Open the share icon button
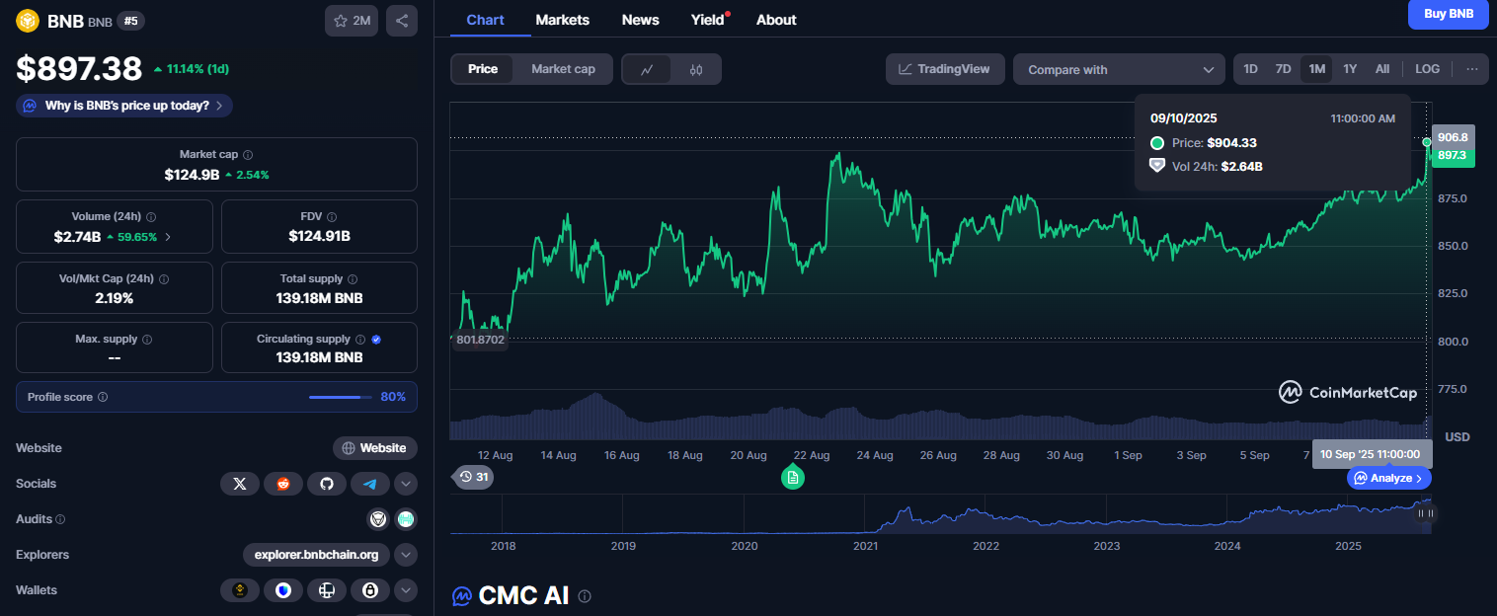The image size is (1497, 616). pos(402,21)
